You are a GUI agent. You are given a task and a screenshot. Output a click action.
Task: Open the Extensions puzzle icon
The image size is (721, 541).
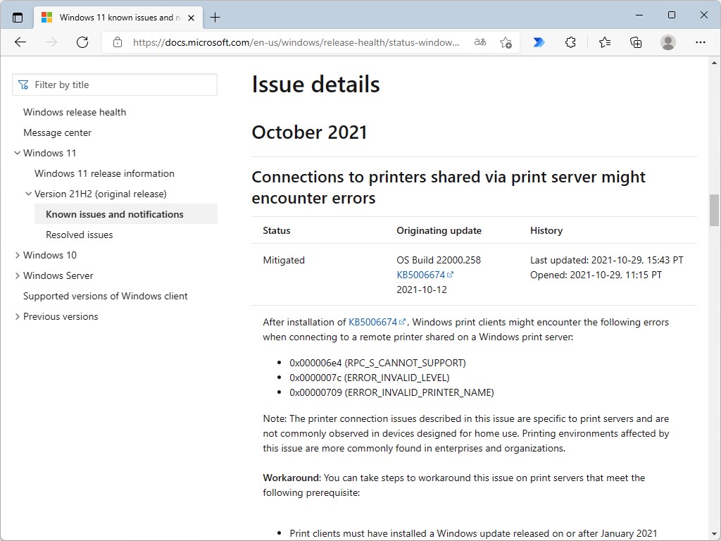tap(570, 42)
